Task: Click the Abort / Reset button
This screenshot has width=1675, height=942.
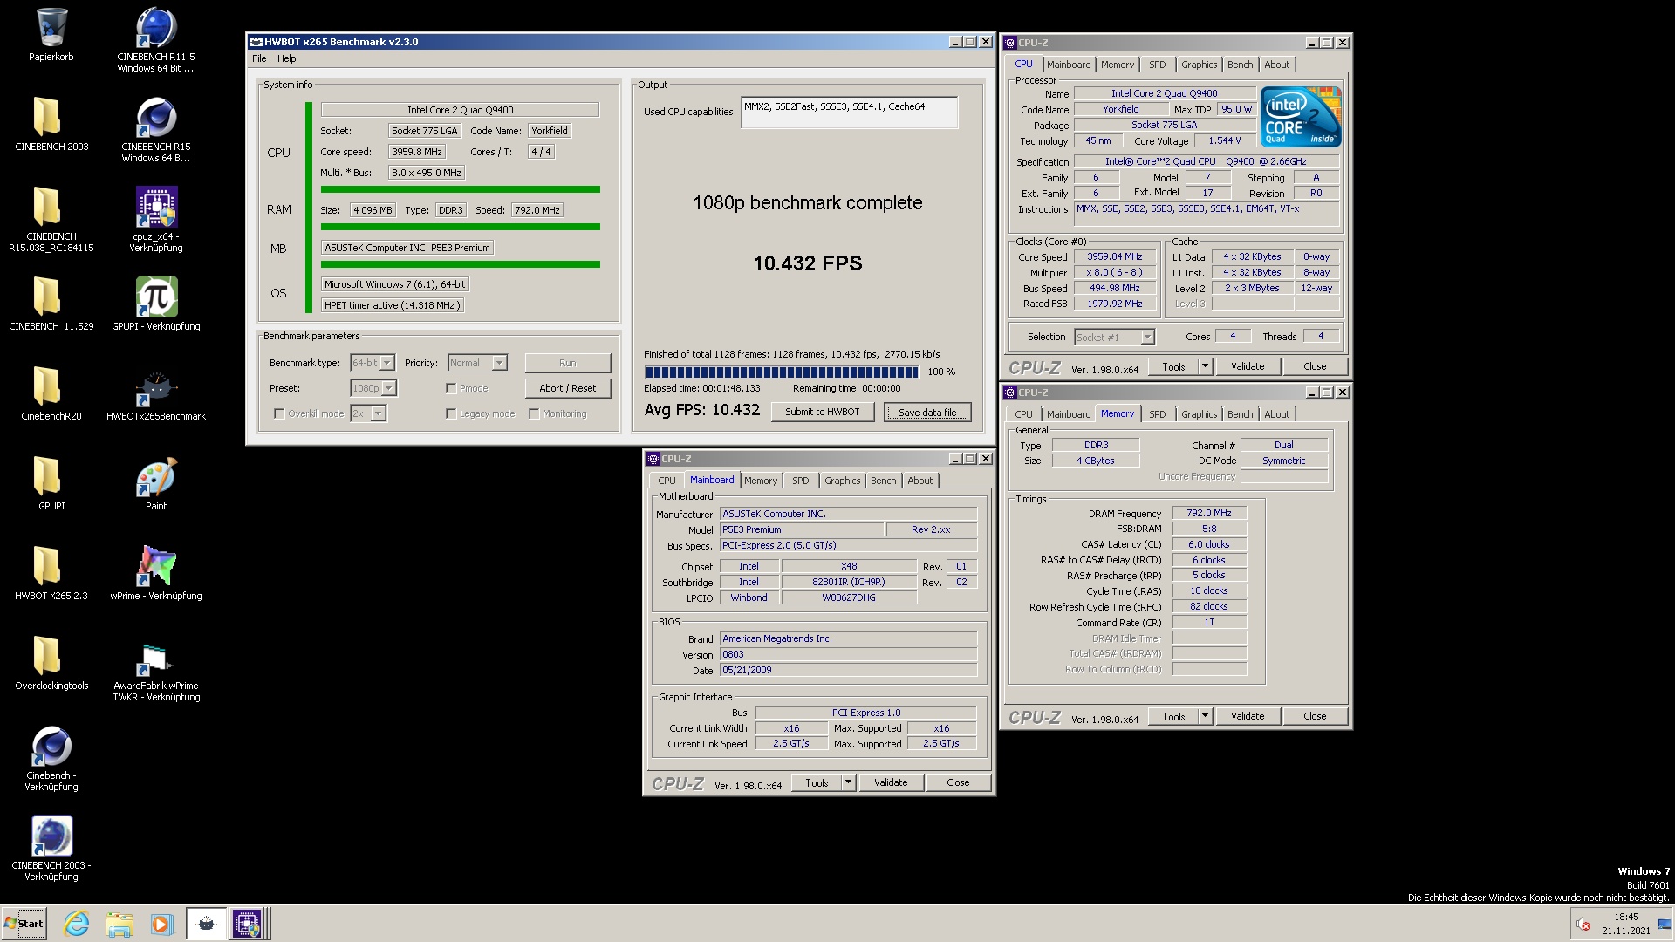Action: [x=567, y=388]
